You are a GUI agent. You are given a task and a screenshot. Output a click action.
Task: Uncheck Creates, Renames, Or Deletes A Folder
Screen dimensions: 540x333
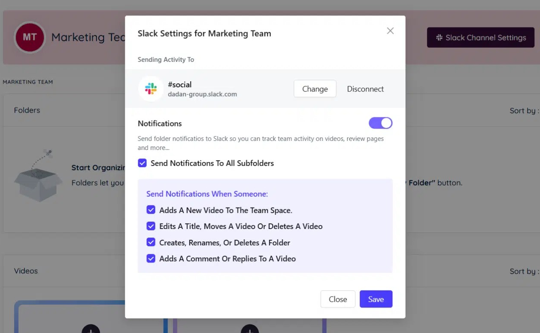(151, 242)
